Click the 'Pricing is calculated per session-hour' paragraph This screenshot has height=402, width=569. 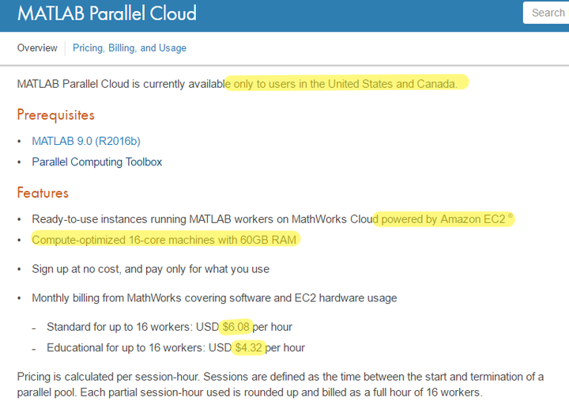point(275,384)
